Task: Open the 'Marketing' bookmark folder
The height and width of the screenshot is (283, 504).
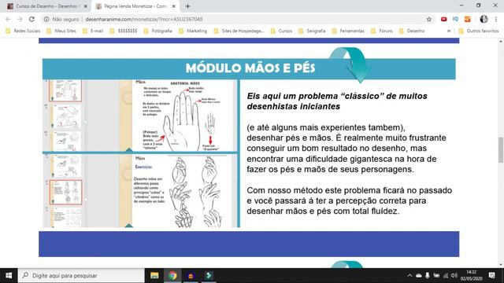Action: click(x=193, y=31)
